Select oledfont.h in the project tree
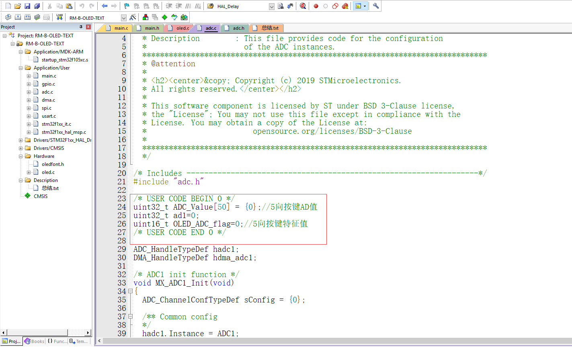The image size is (572, 347). pos(53,164)
